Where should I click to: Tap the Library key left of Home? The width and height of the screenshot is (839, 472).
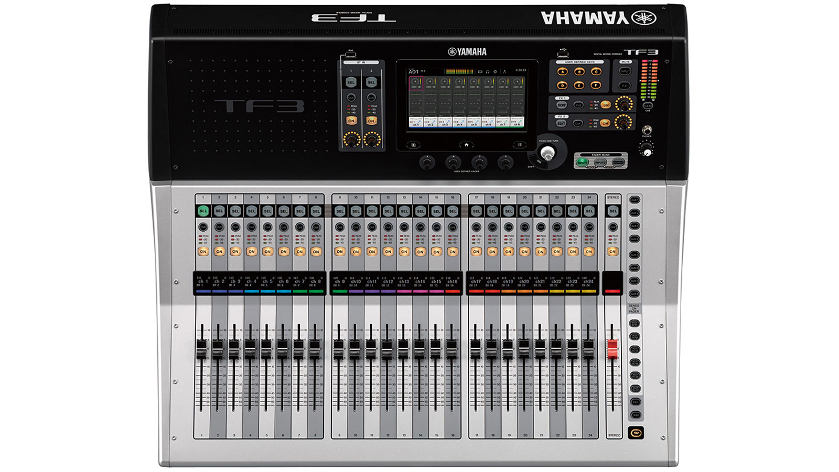tap(413, 145)
